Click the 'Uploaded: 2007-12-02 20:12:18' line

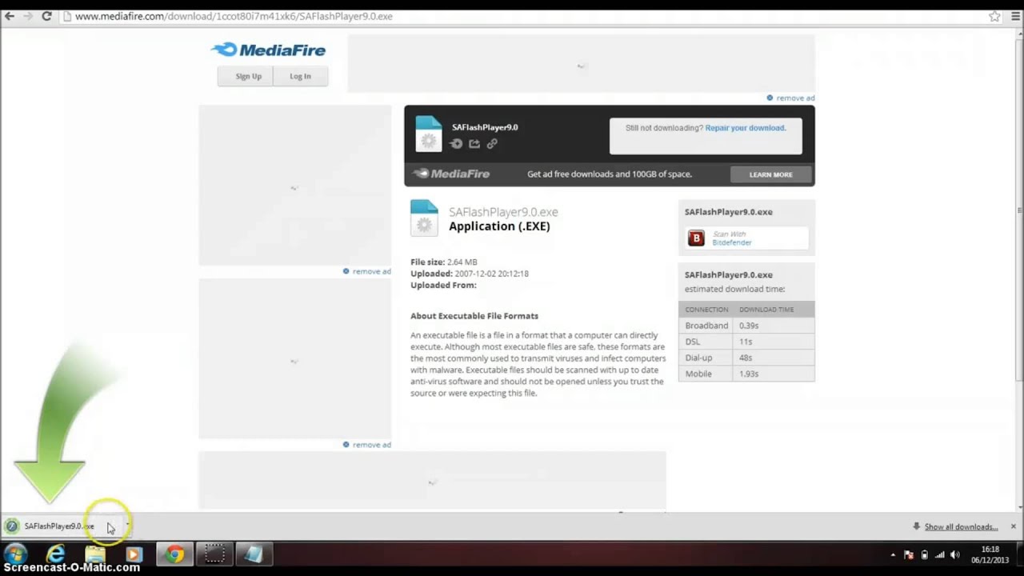[470, 274]
